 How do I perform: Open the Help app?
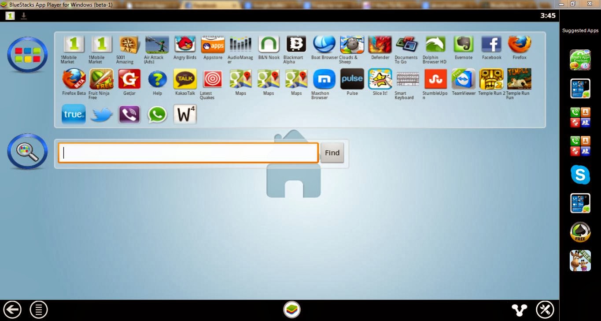157,79
